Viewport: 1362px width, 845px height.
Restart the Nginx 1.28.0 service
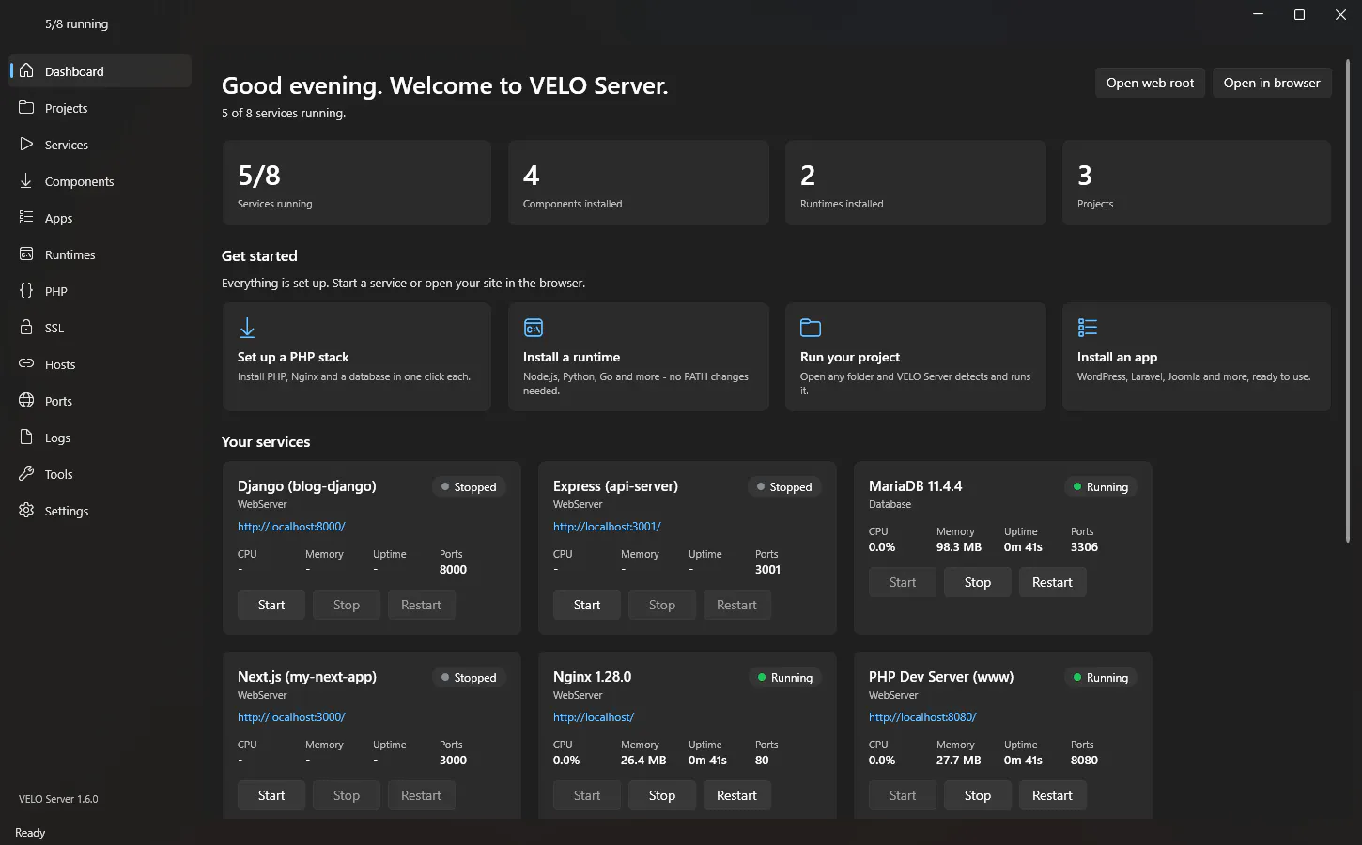[x=736, y=795]
